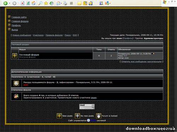Open the dropdown next to the translate icon
The width and height of the screenshot is (177, 132).
tap(110, 3)
